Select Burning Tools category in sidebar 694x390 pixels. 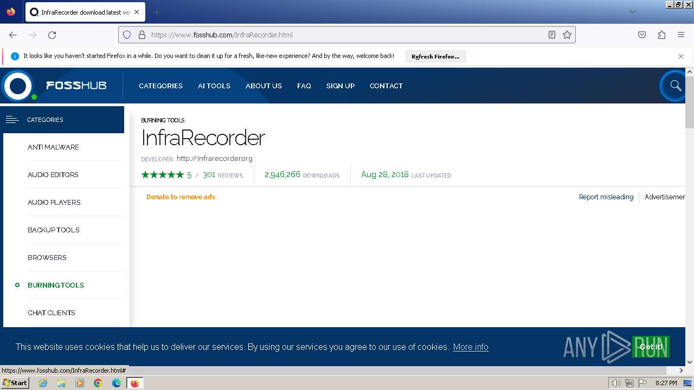pos(56,285)
